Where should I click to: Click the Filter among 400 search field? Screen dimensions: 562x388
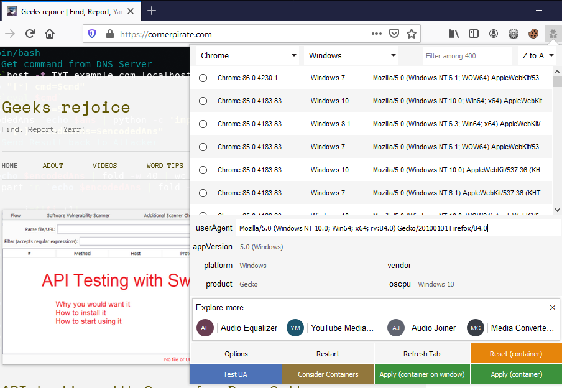point(466,56)
